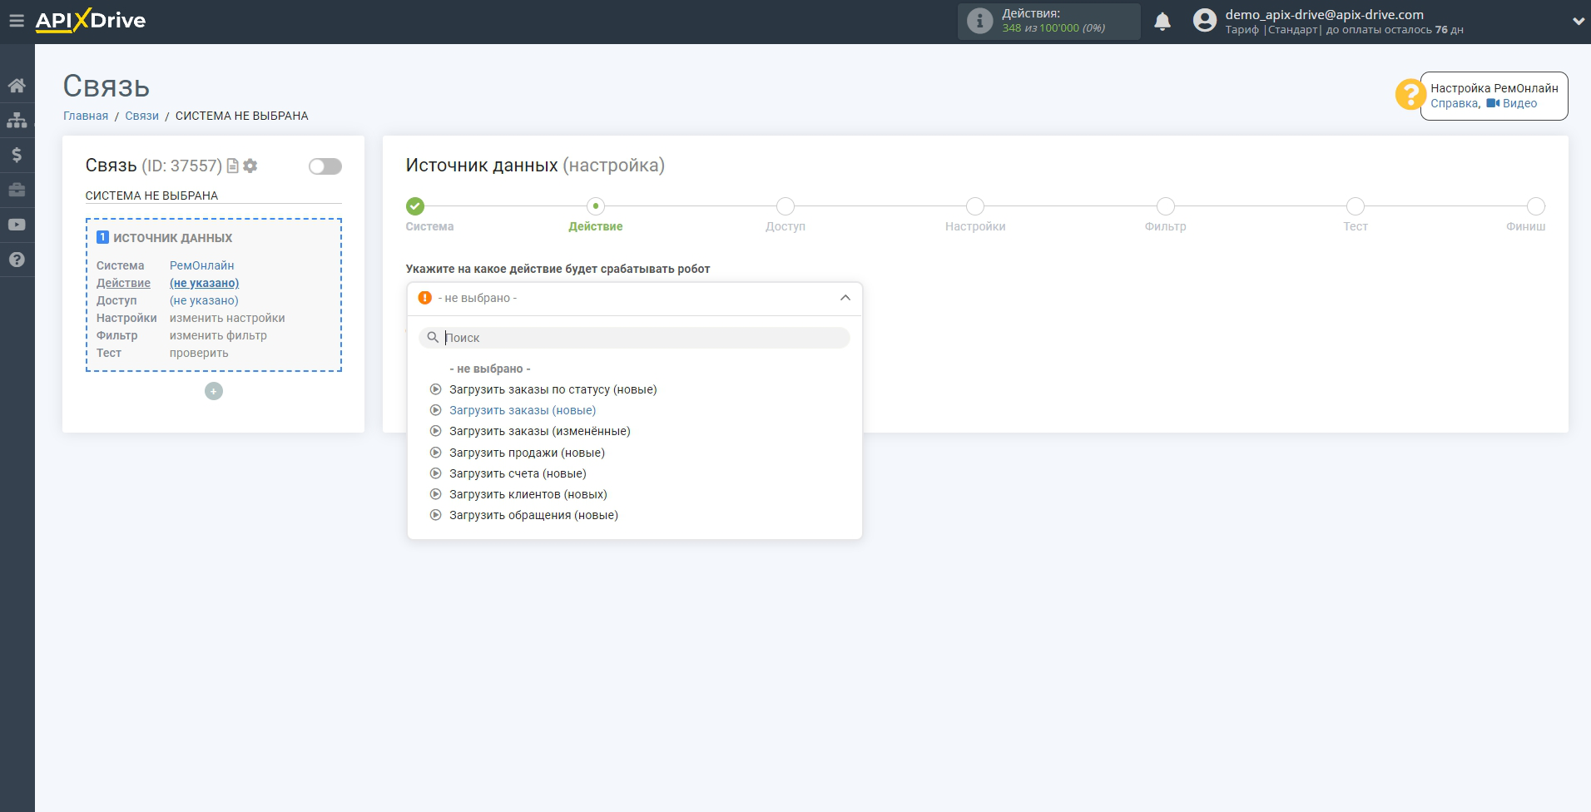
Task: Open the Видео help link
Action: [x=1512, y=103]
